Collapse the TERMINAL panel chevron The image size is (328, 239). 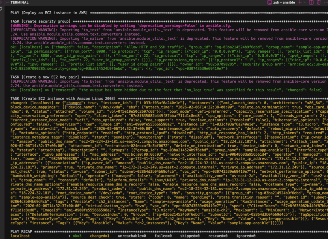click(7, 2)
